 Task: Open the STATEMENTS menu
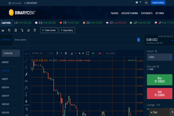click(146, 13)
